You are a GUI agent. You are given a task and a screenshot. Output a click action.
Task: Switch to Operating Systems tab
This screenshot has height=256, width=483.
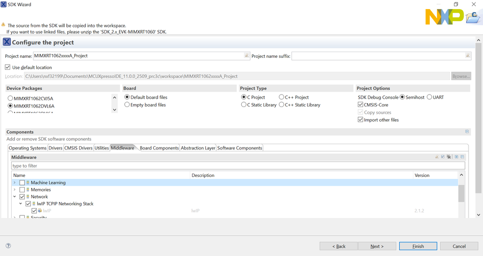pyautogui.click(x=28, y=148)
